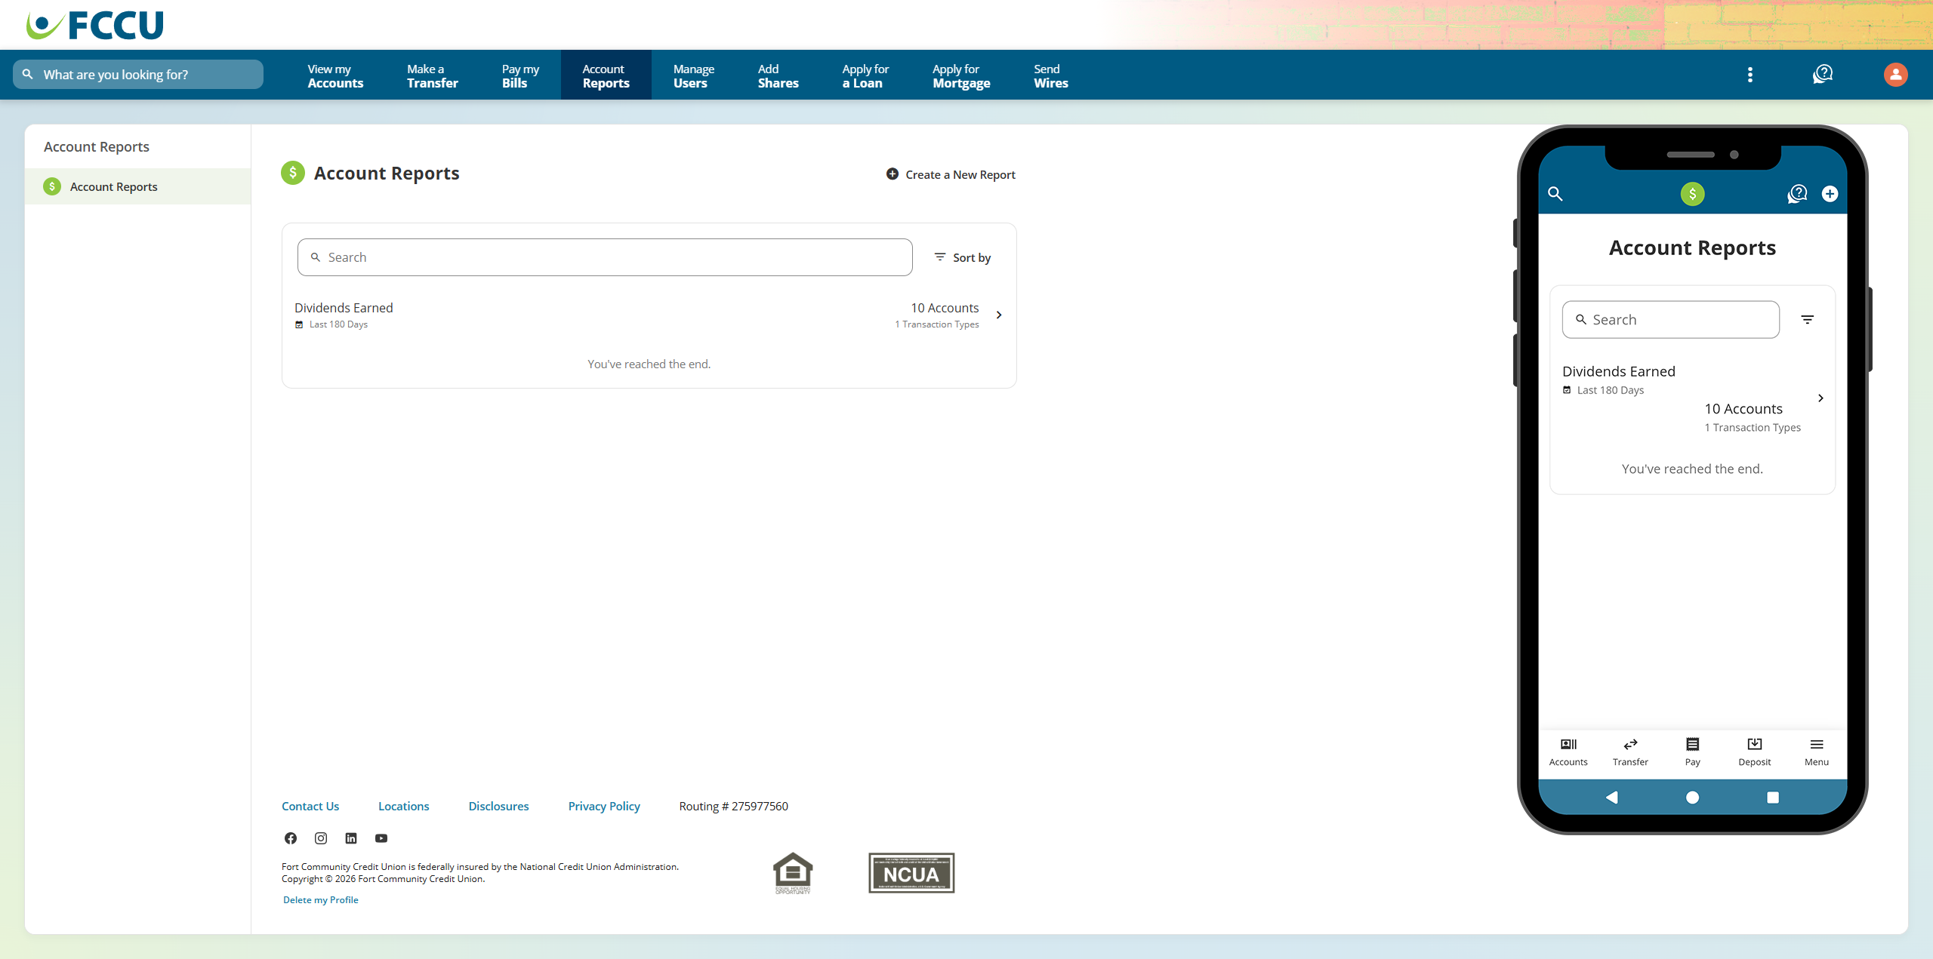The width and height of the screenshot is (1933, 959).
Task: Tap Deposit in phone bottom navigation
Action: pos(1755,752)
